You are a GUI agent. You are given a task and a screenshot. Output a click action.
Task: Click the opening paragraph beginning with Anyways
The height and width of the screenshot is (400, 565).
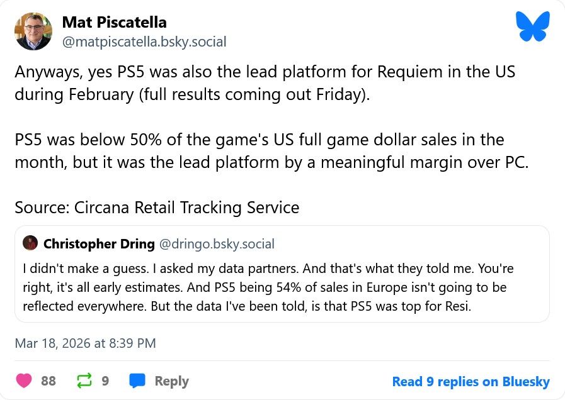pos(265,82)
